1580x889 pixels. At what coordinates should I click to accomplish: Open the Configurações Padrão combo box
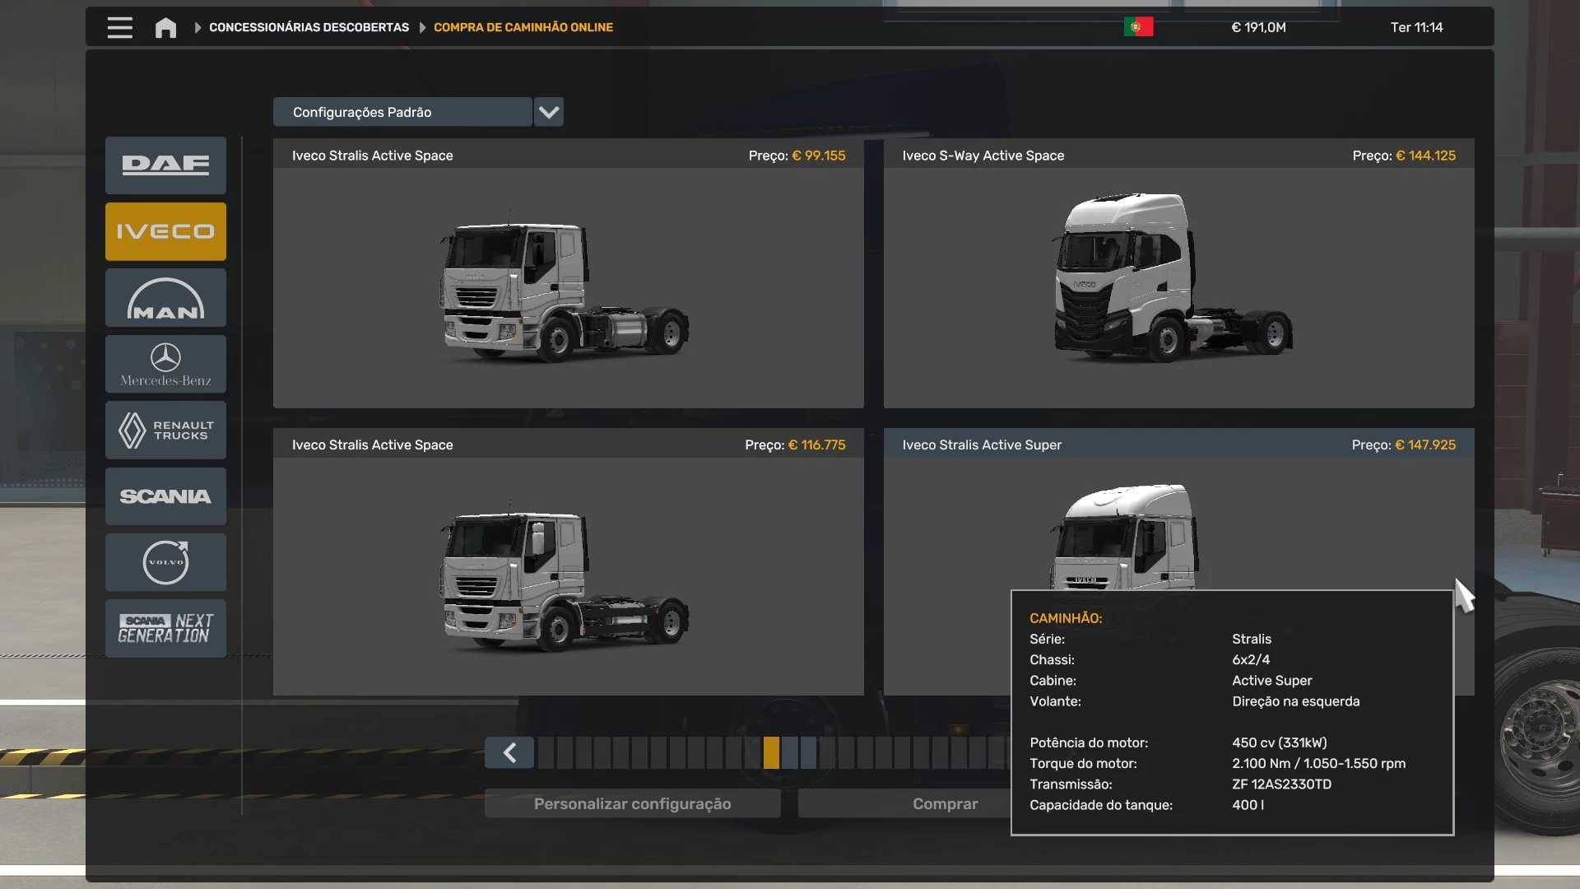pos(402,112)
